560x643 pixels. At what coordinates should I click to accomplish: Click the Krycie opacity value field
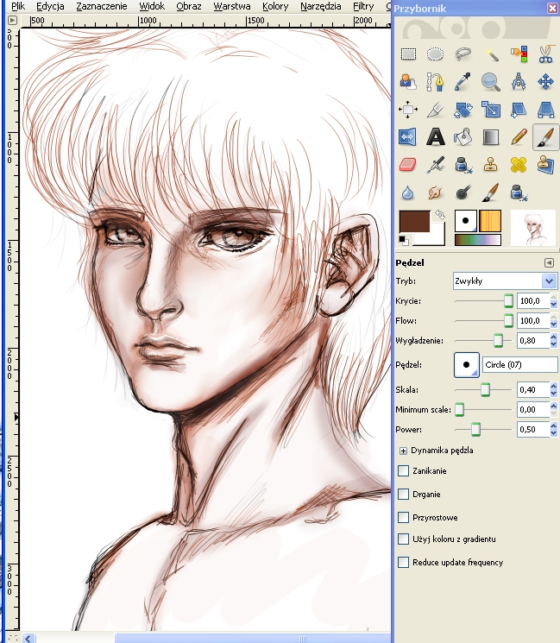click(x=531, y=300)
